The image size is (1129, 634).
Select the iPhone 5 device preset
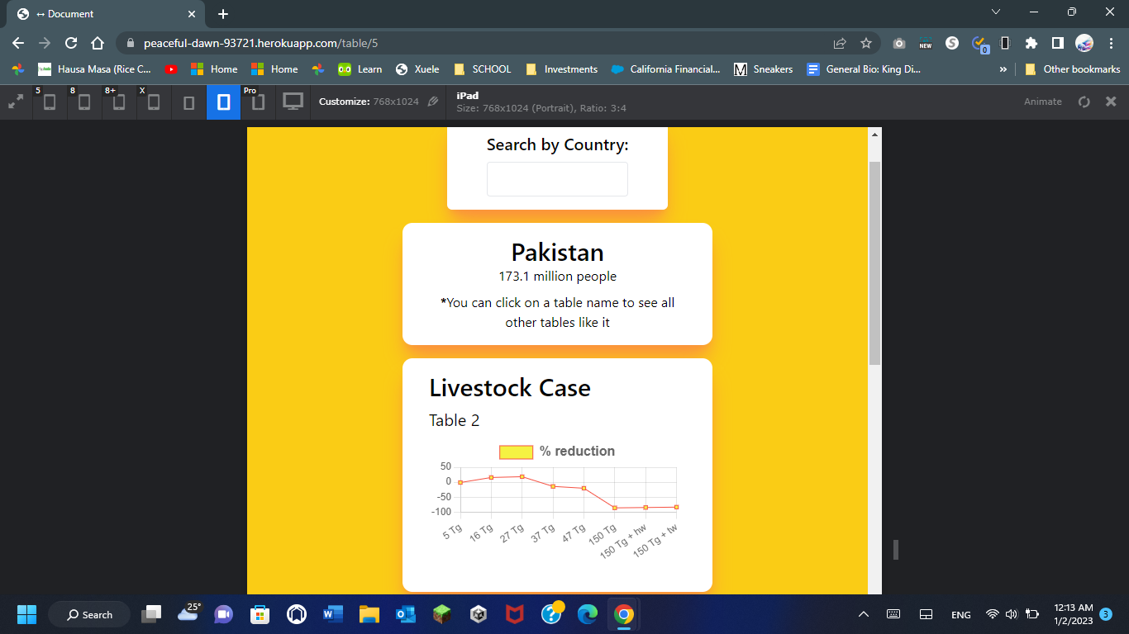(x=50, y=102)
